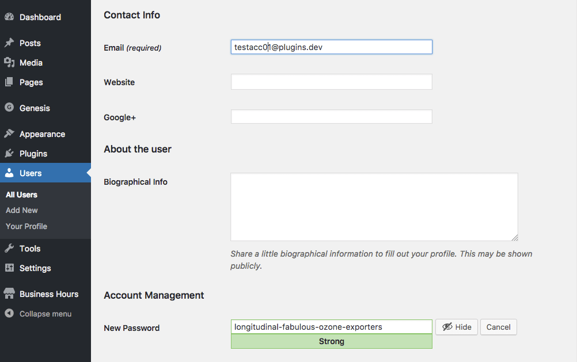Hide the new password text
Viewport: 577px width, 362px height.
(x=457, y=327)
